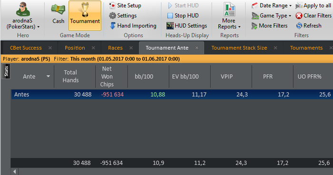Expand the vertical Stats side panel
Viewport: 333px width, 175px height.
(x=6, y=71)
